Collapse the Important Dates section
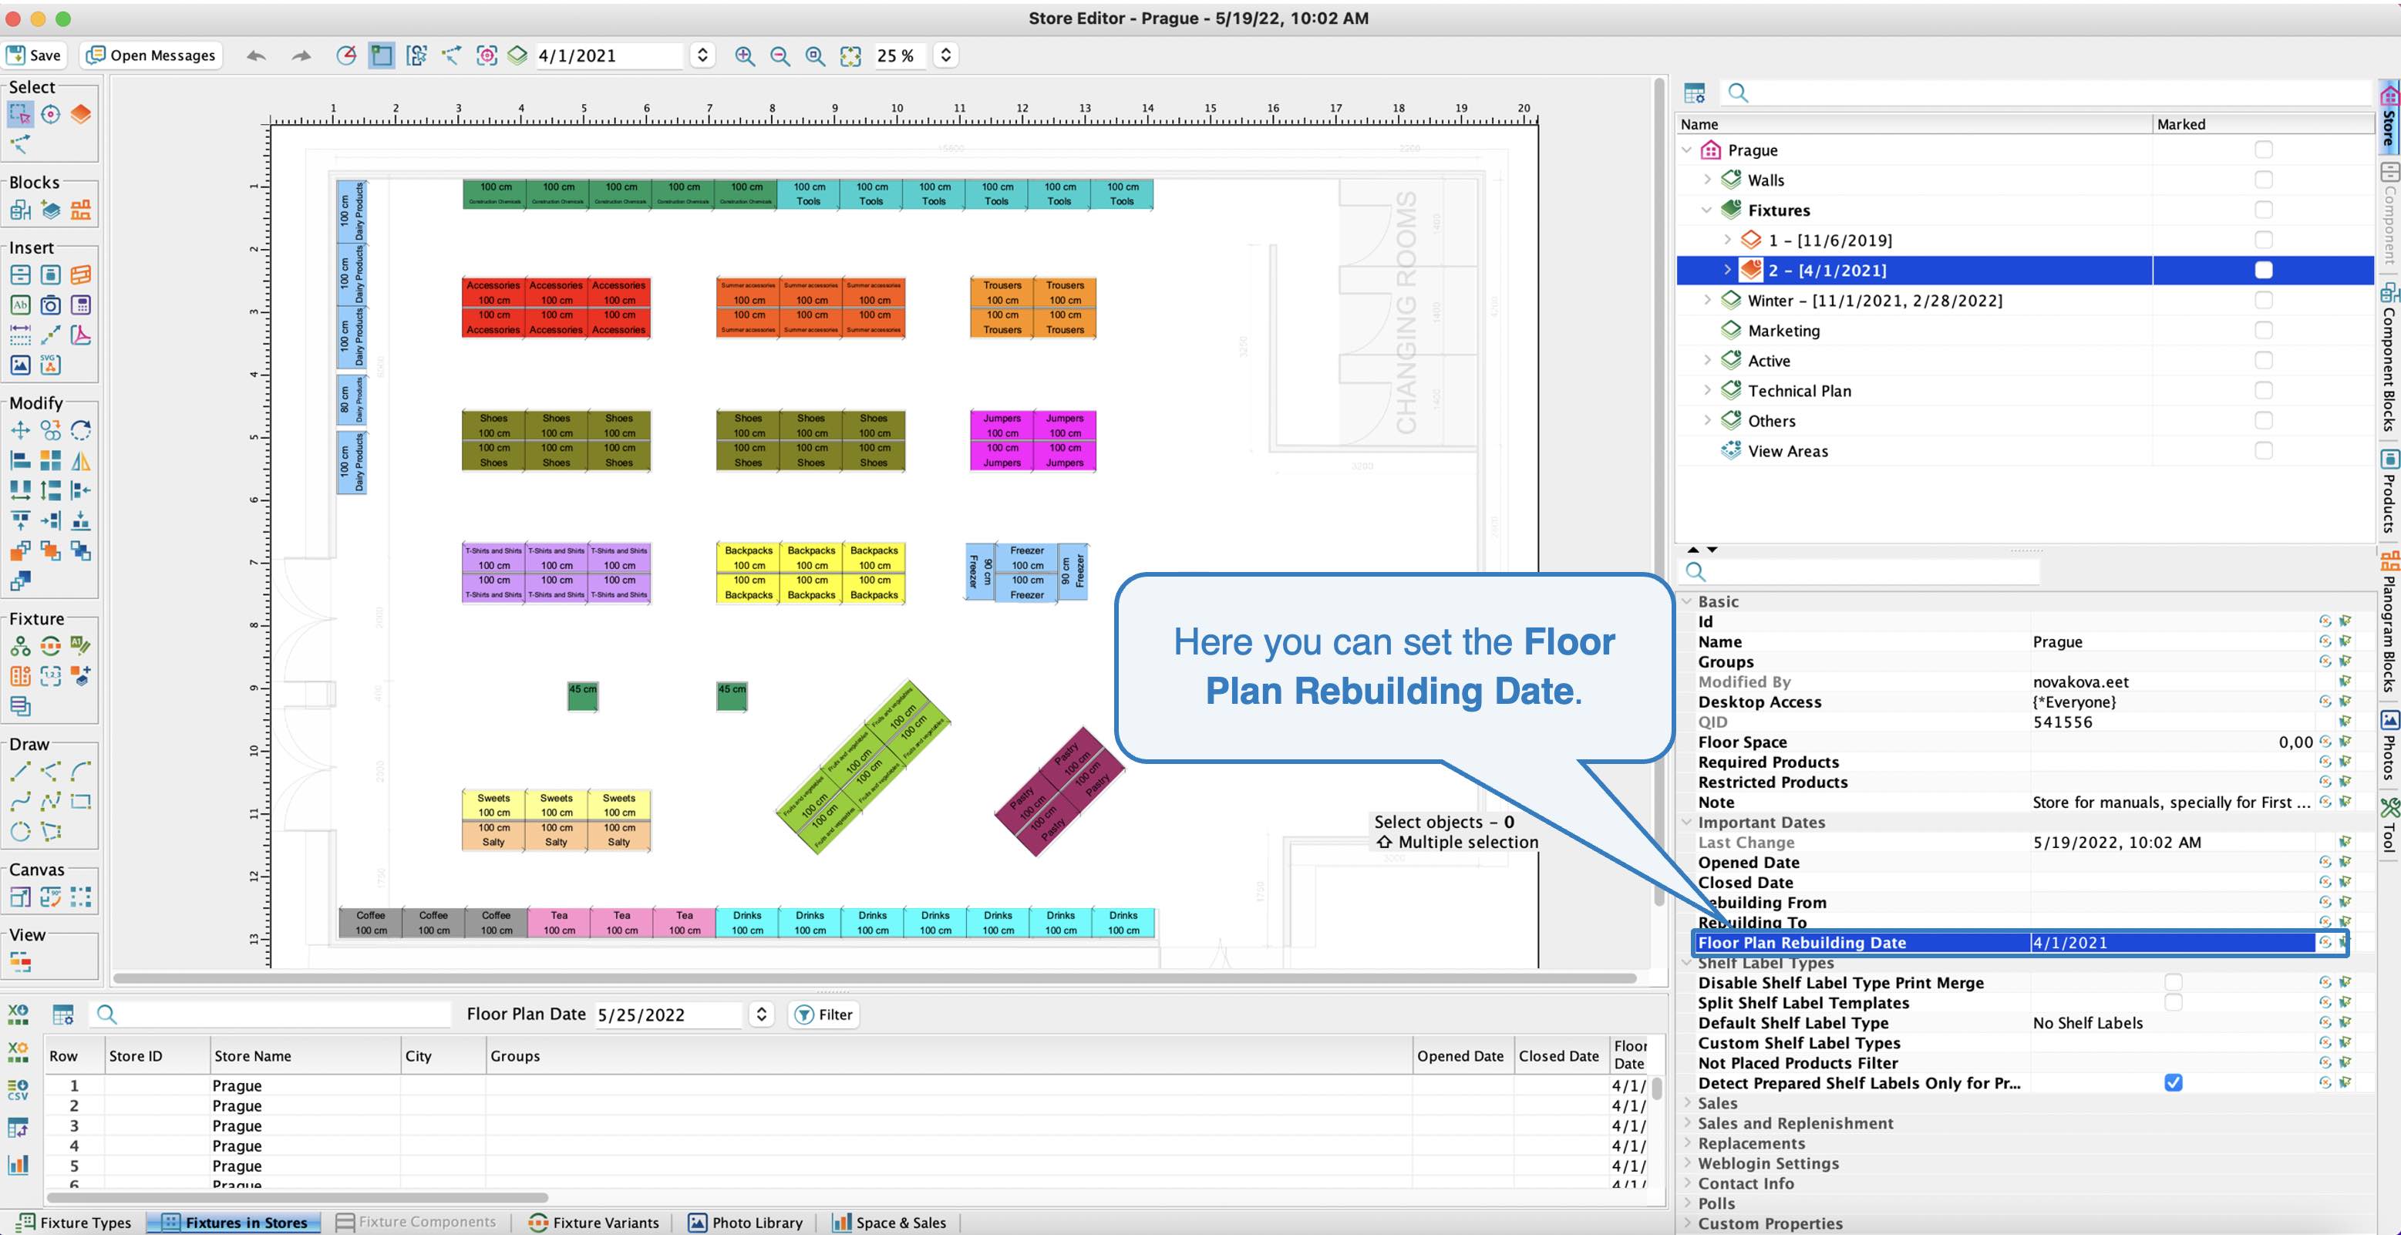The height and width of the screenshot is (1235, 2401). (1687, 822)
